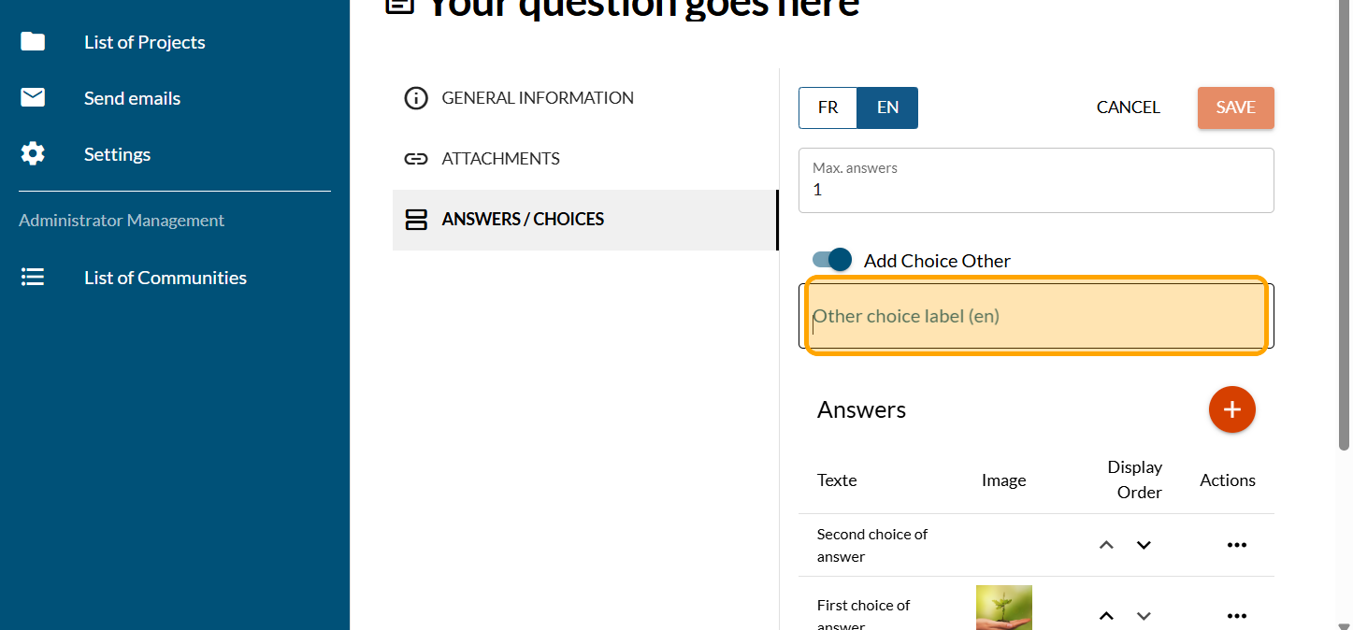The width and height of the screenshot is (1353, 630).
Task: Save the question changes
Action: pos(1235,107)
